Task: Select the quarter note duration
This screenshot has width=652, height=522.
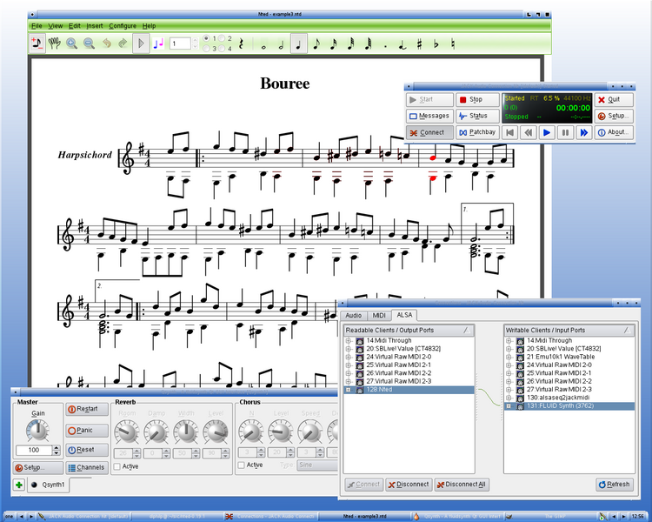Action: point(298,43)
